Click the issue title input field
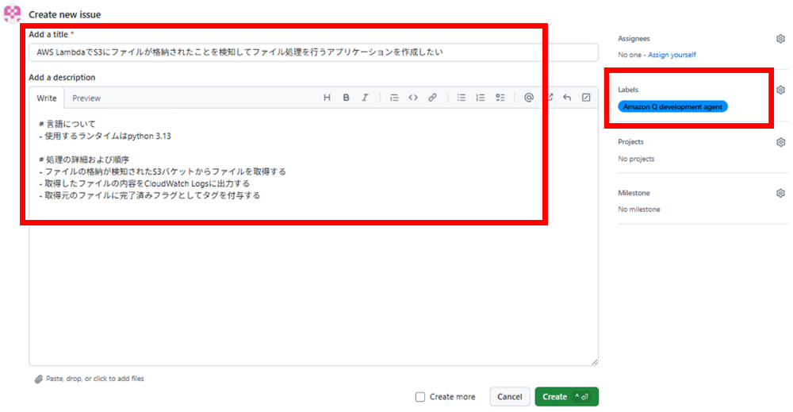This screenshot has height=412, width=793. pyautogui.click(x=313, y=52)
